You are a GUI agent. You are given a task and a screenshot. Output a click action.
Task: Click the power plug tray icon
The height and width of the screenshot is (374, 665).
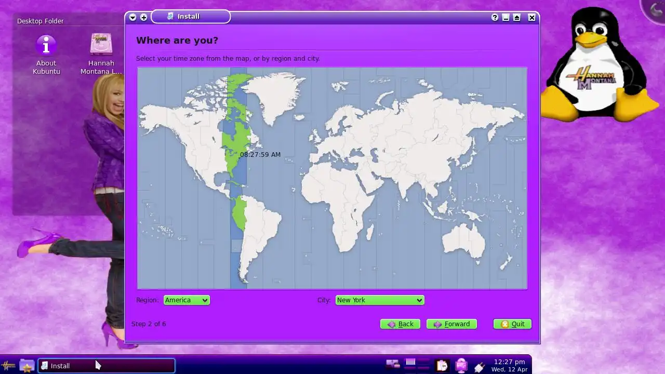pyautogui.click(x=479, y=367)
